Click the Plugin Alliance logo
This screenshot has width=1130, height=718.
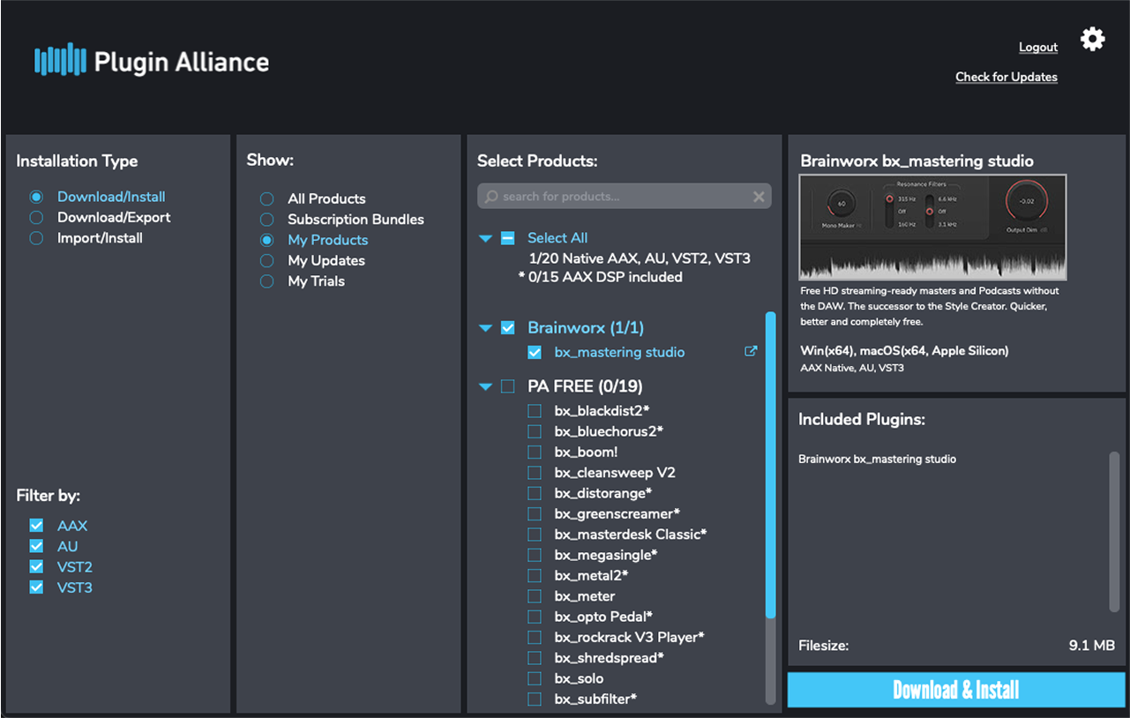151,61
